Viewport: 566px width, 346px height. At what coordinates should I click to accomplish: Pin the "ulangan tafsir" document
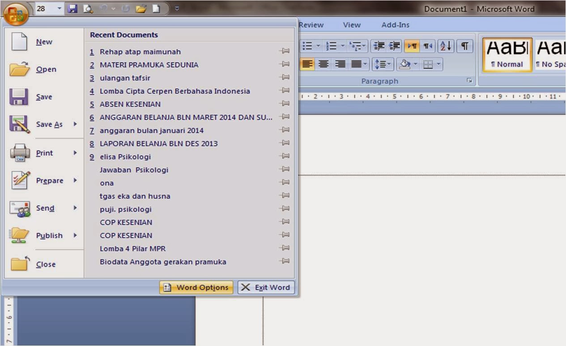[x=284, y=77]
